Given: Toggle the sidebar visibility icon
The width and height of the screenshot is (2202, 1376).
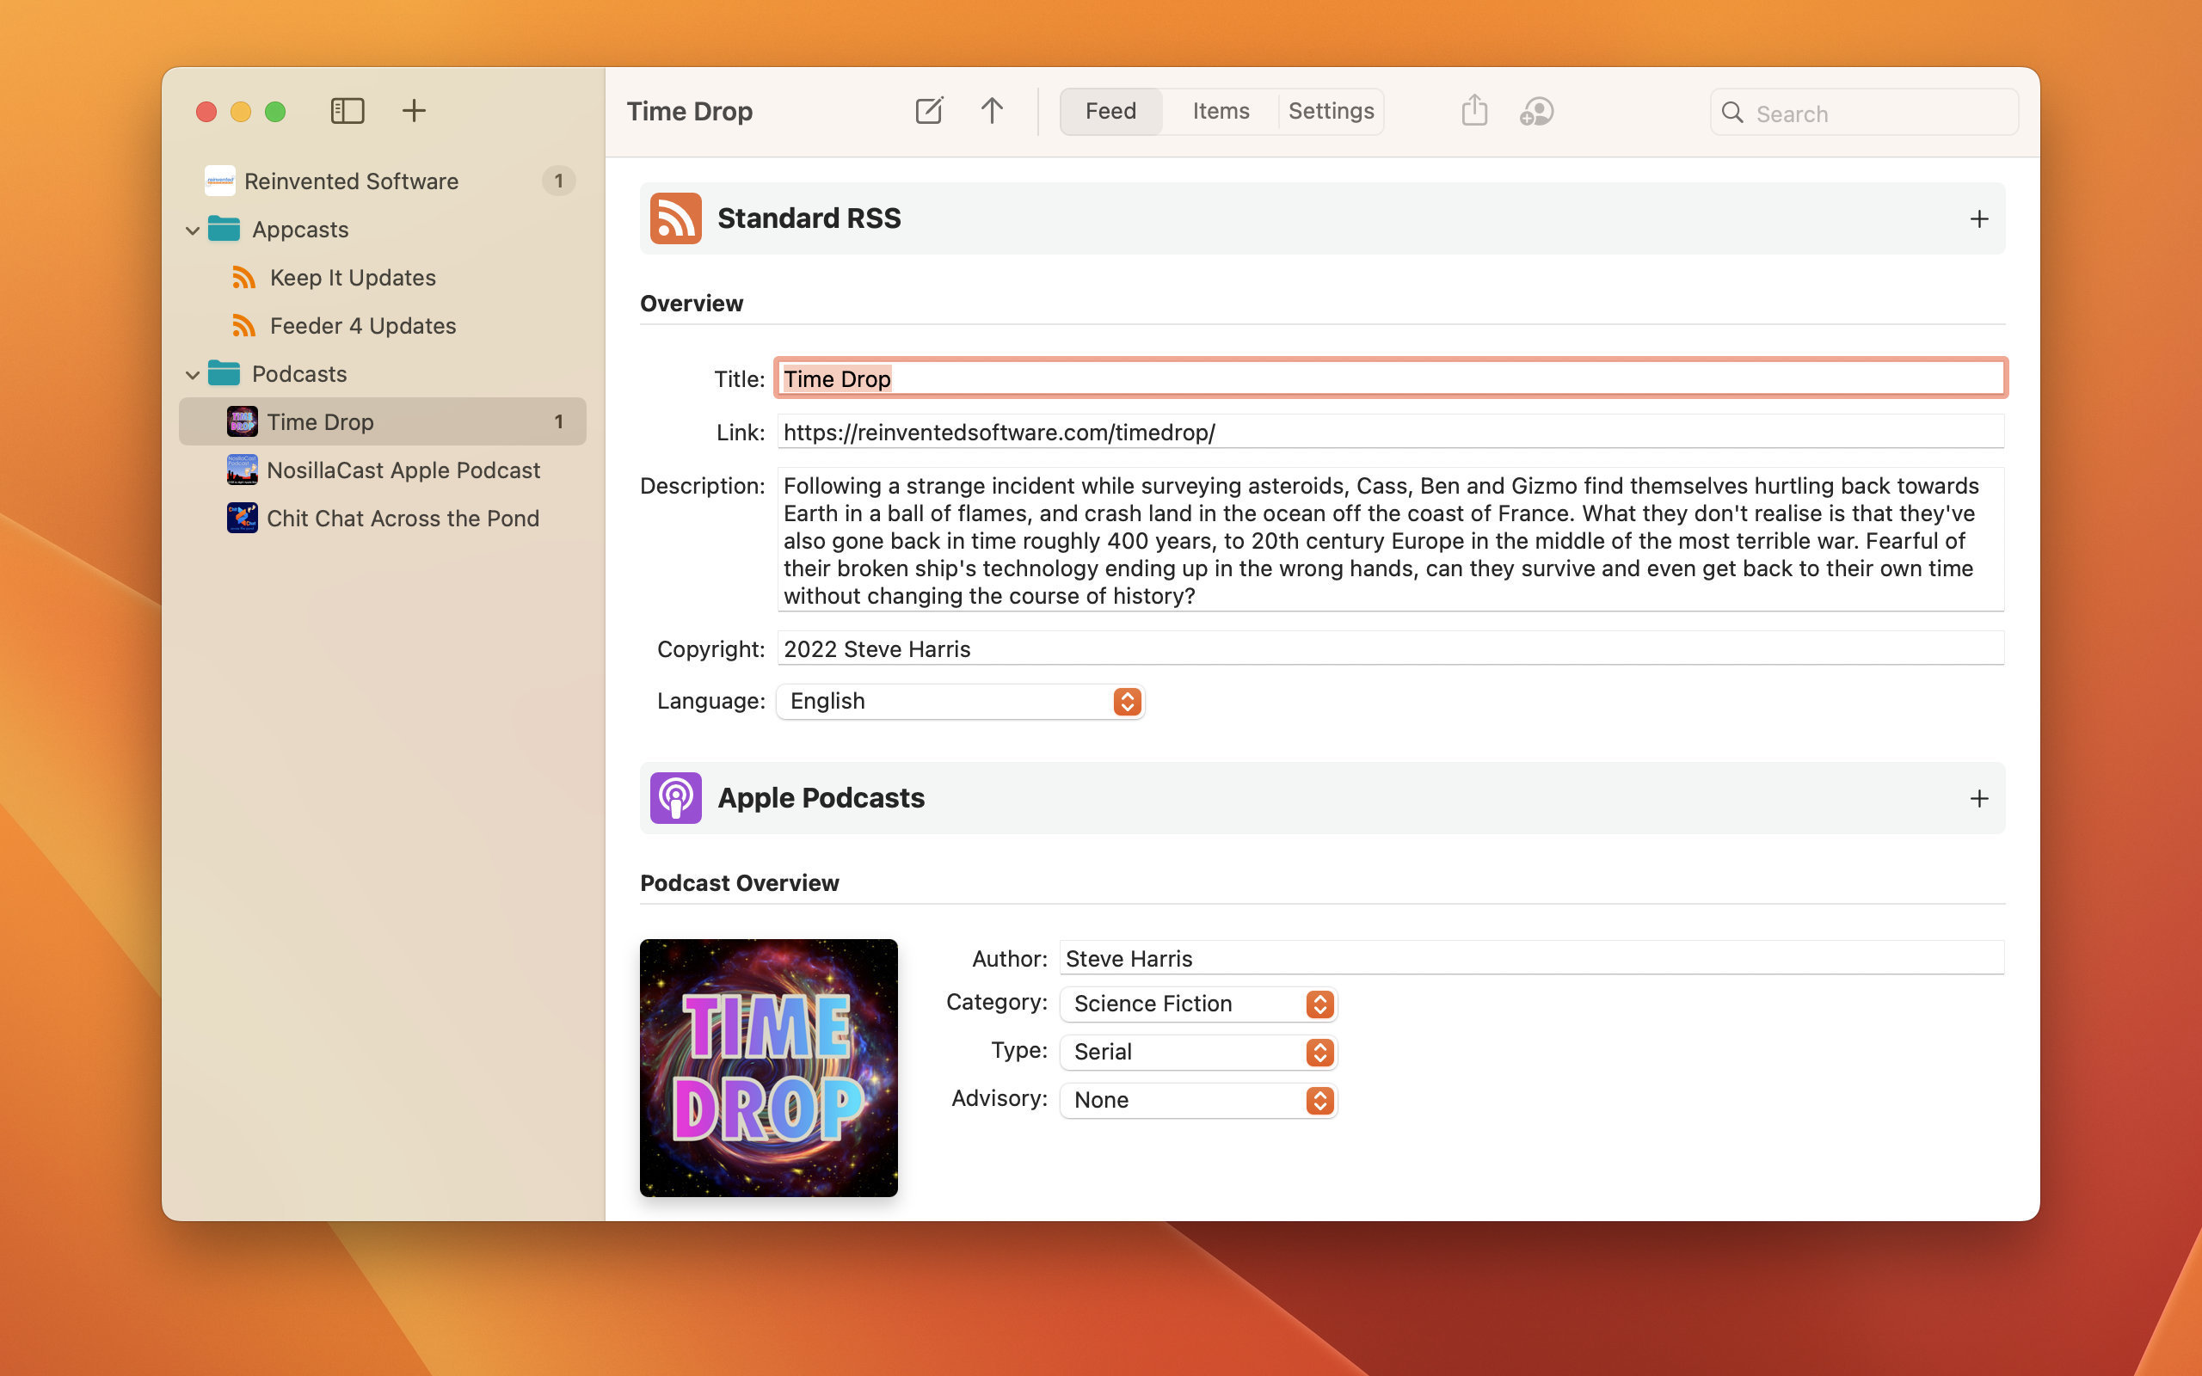Looking at the screenshot, I should (x=347, y=111).
